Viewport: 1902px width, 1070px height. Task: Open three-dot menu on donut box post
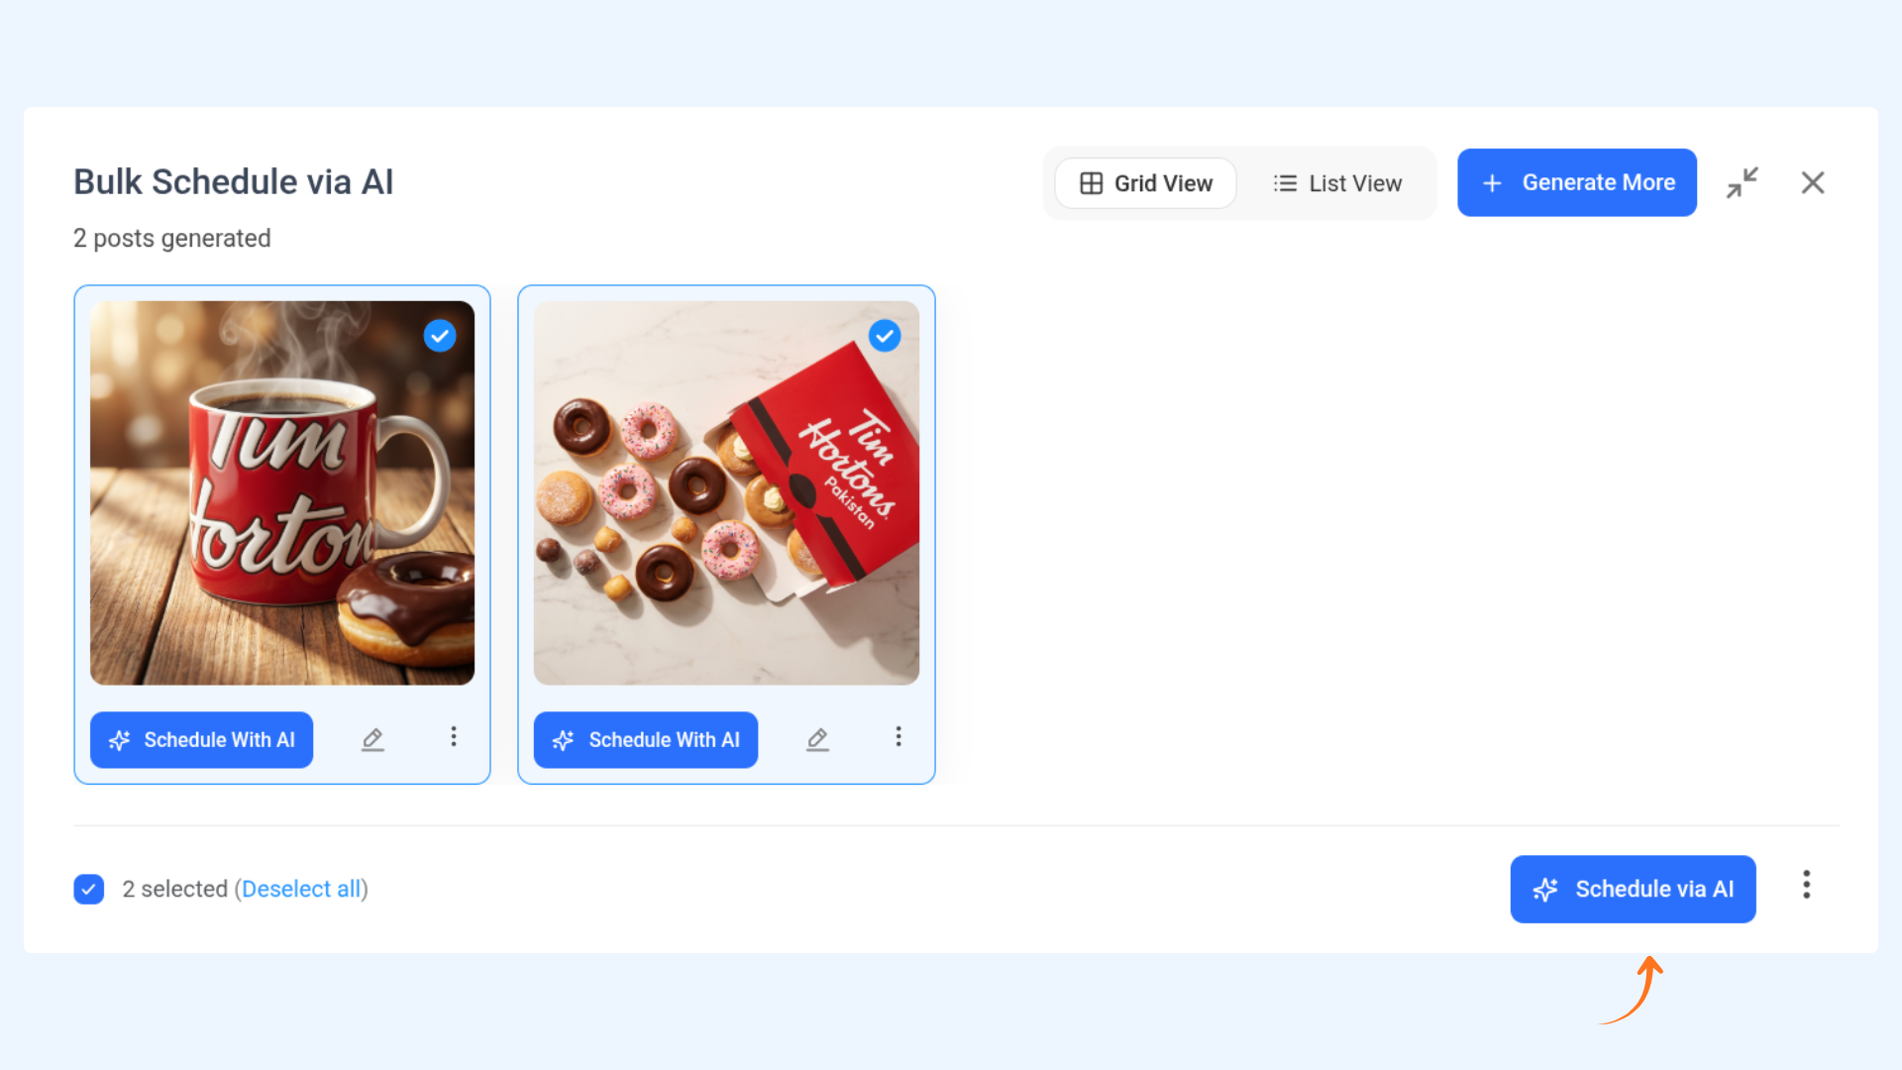(898, 736)
